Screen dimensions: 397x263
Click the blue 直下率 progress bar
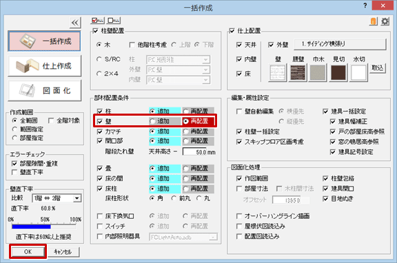31,227
